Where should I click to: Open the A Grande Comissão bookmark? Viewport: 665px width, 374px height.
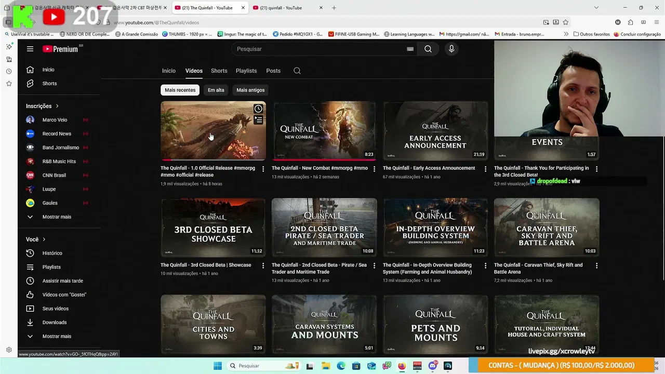point(137,34)
